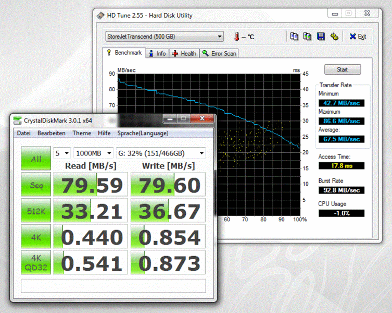Run the 4K QD32 test
Image resolution: width=392 pixels, height=313 pixels.
(36, 262)
